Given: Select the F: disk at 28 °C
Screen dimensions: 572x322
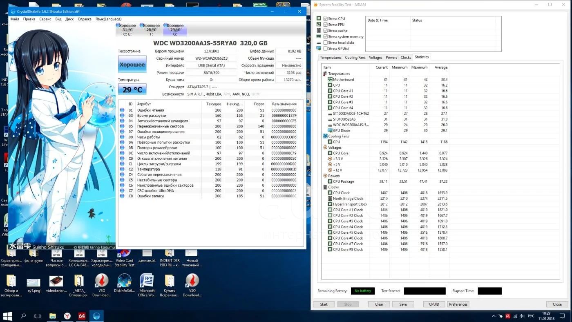Looking at the screenshot, I should (151, 29).
